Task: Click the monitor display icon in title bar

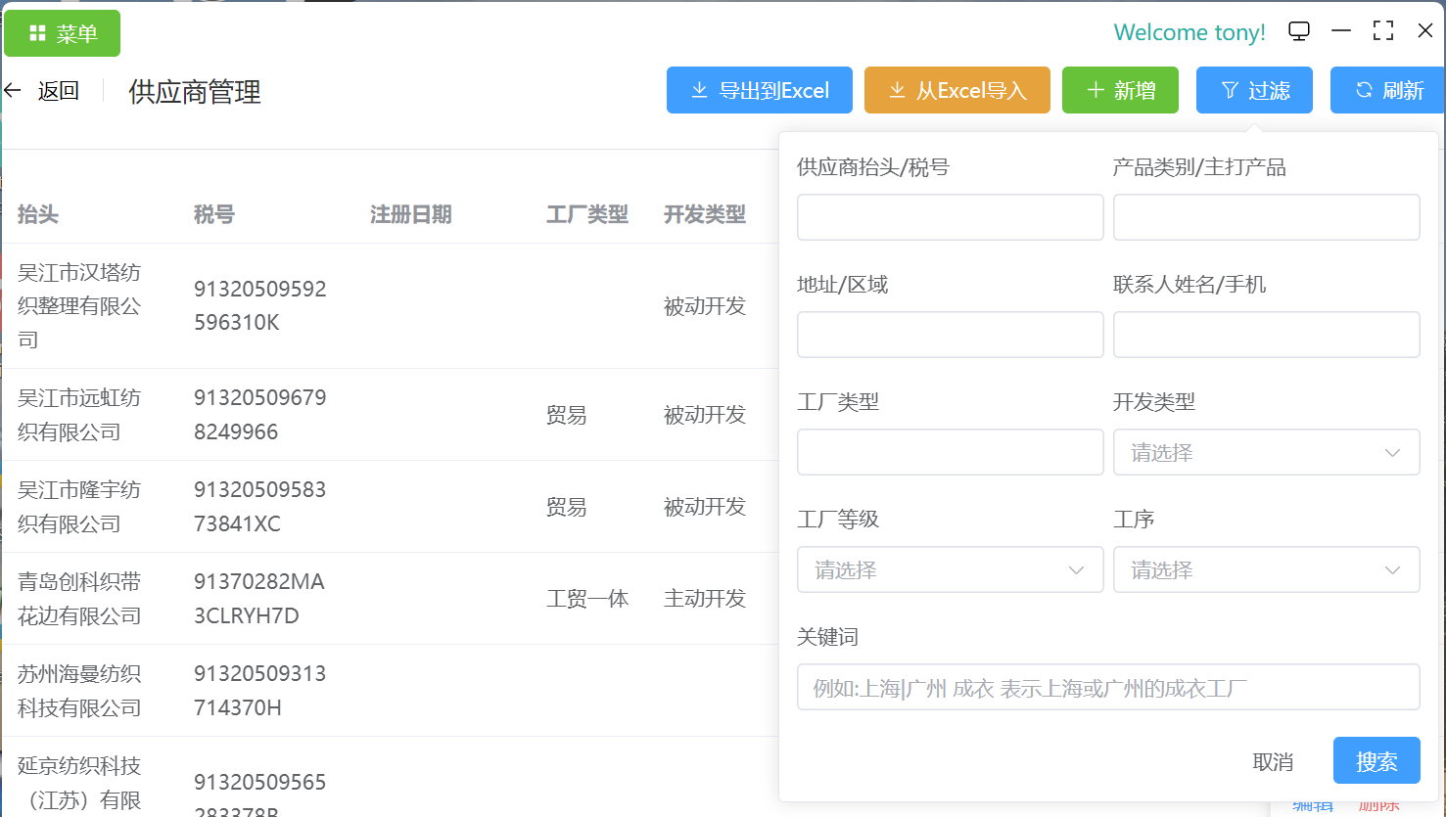Action: click(x=1298, y=31)
